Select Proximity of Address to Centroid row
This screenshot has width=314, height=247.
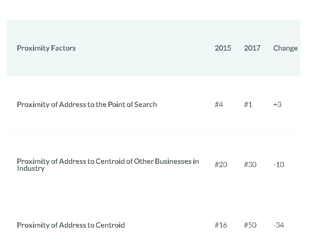70,225
